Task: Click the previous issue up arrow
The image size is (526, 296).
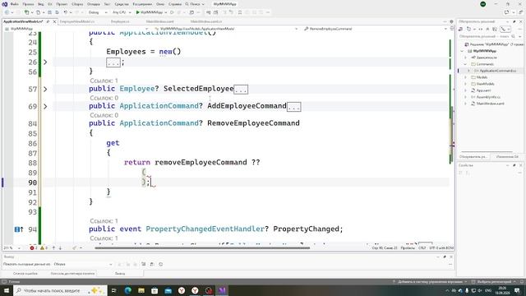Action: click(53, 248)
